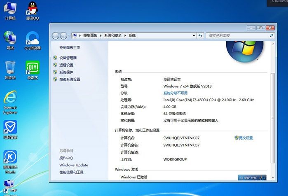Open 高级系统设置 in the sidebar
The image size is (288, 196).
(70, 79)
